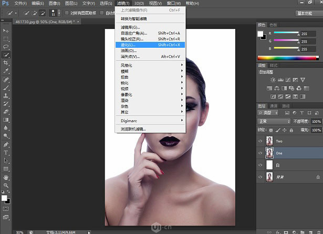Select the Zoom tool in toolbar
Image resolution: width=323 pixels, height=234 pixels.
6,185
